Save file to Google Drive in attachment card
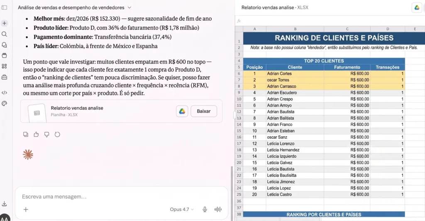425x221 pixels. coord(182,111)
